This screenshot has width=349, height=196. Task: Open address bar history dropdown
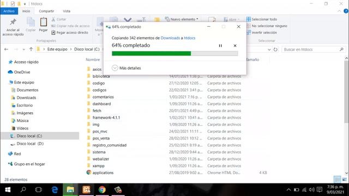[269, 50]
